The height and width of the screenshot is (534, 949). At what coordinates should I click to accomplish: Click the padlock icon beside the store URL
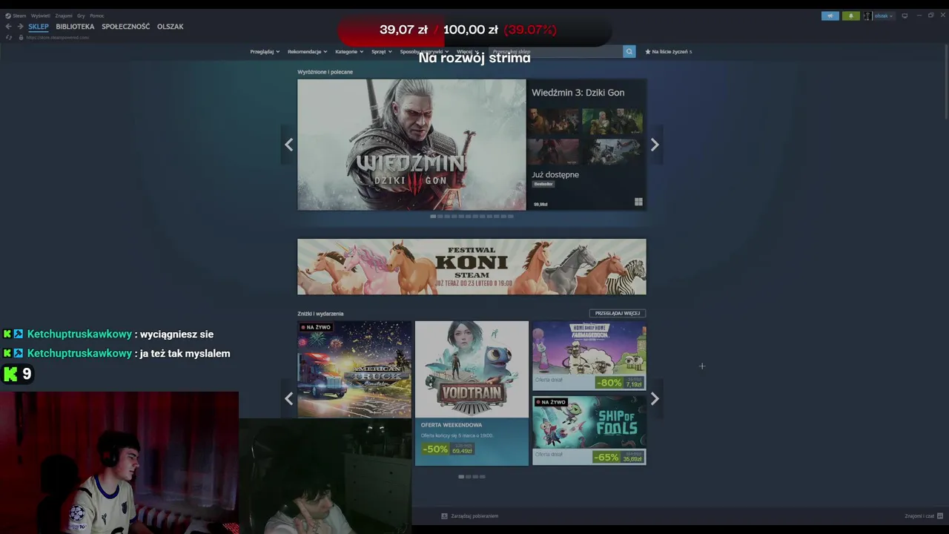[x=21, y=37]
